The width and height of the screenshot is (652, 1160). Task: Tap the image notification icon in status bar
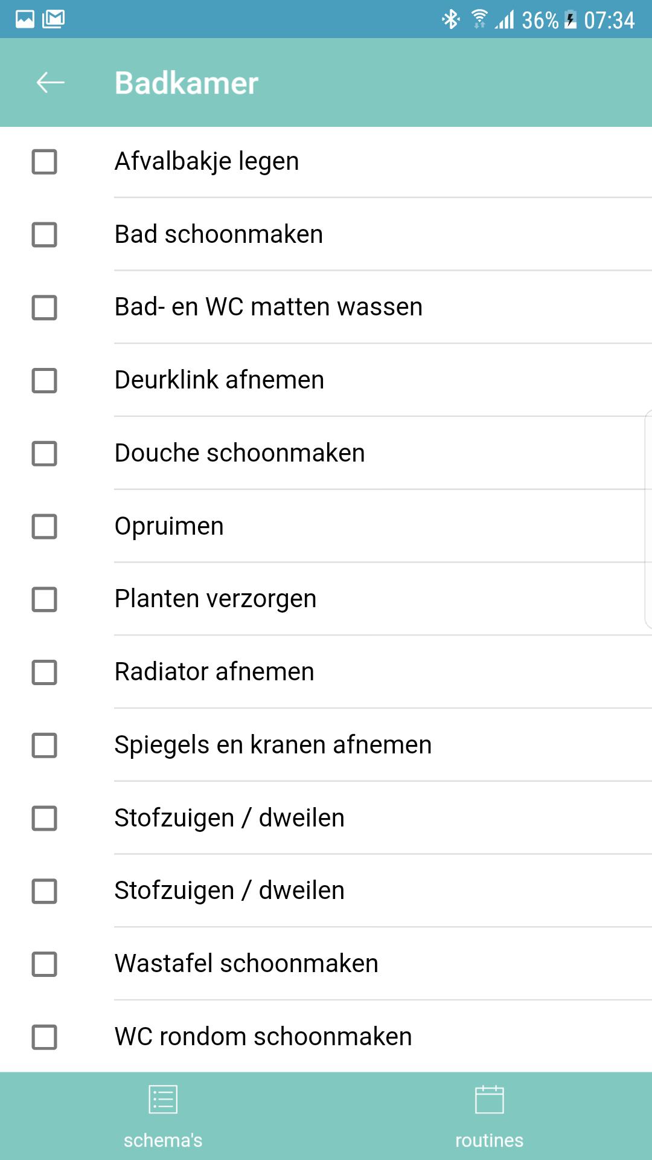tap(25, 19)
